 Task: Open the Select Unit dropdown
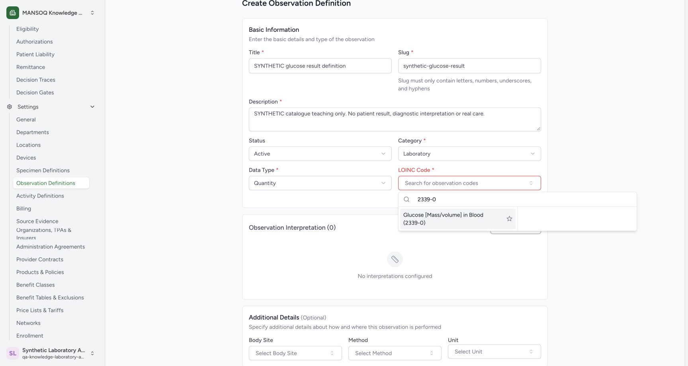tap(494, 352)
